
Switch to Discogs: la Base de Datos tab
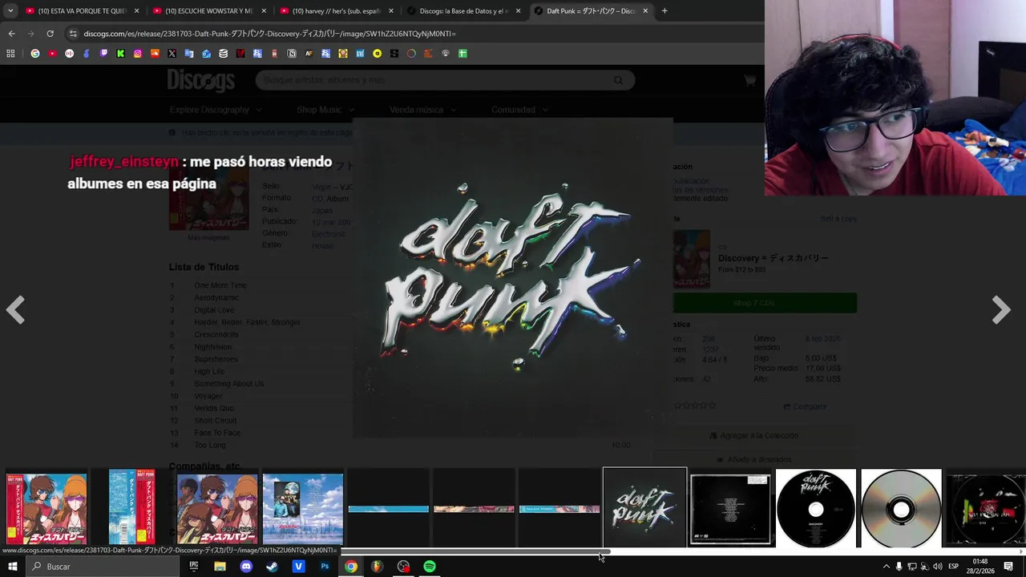click(x=463, y=11)
